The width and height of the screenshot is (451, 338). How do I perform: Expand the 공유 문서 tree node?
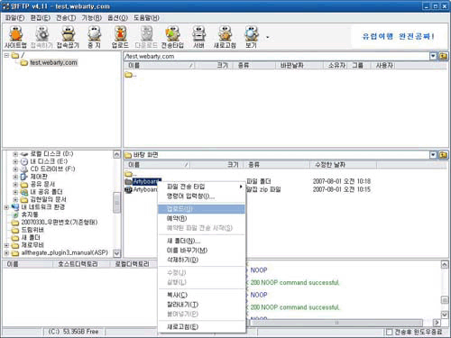[15, 185]
